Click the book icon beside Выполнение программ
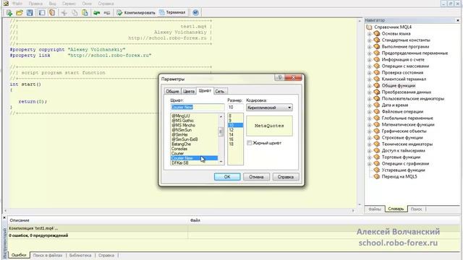 [376, 46]
